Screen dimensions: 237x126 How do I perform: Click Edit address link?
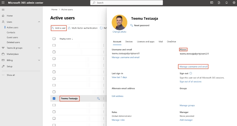(117, 96)
